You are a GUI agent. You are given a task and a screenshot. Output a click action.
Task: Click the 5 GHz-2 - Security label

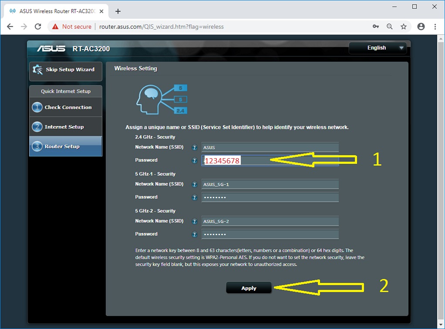pos(155,211)
